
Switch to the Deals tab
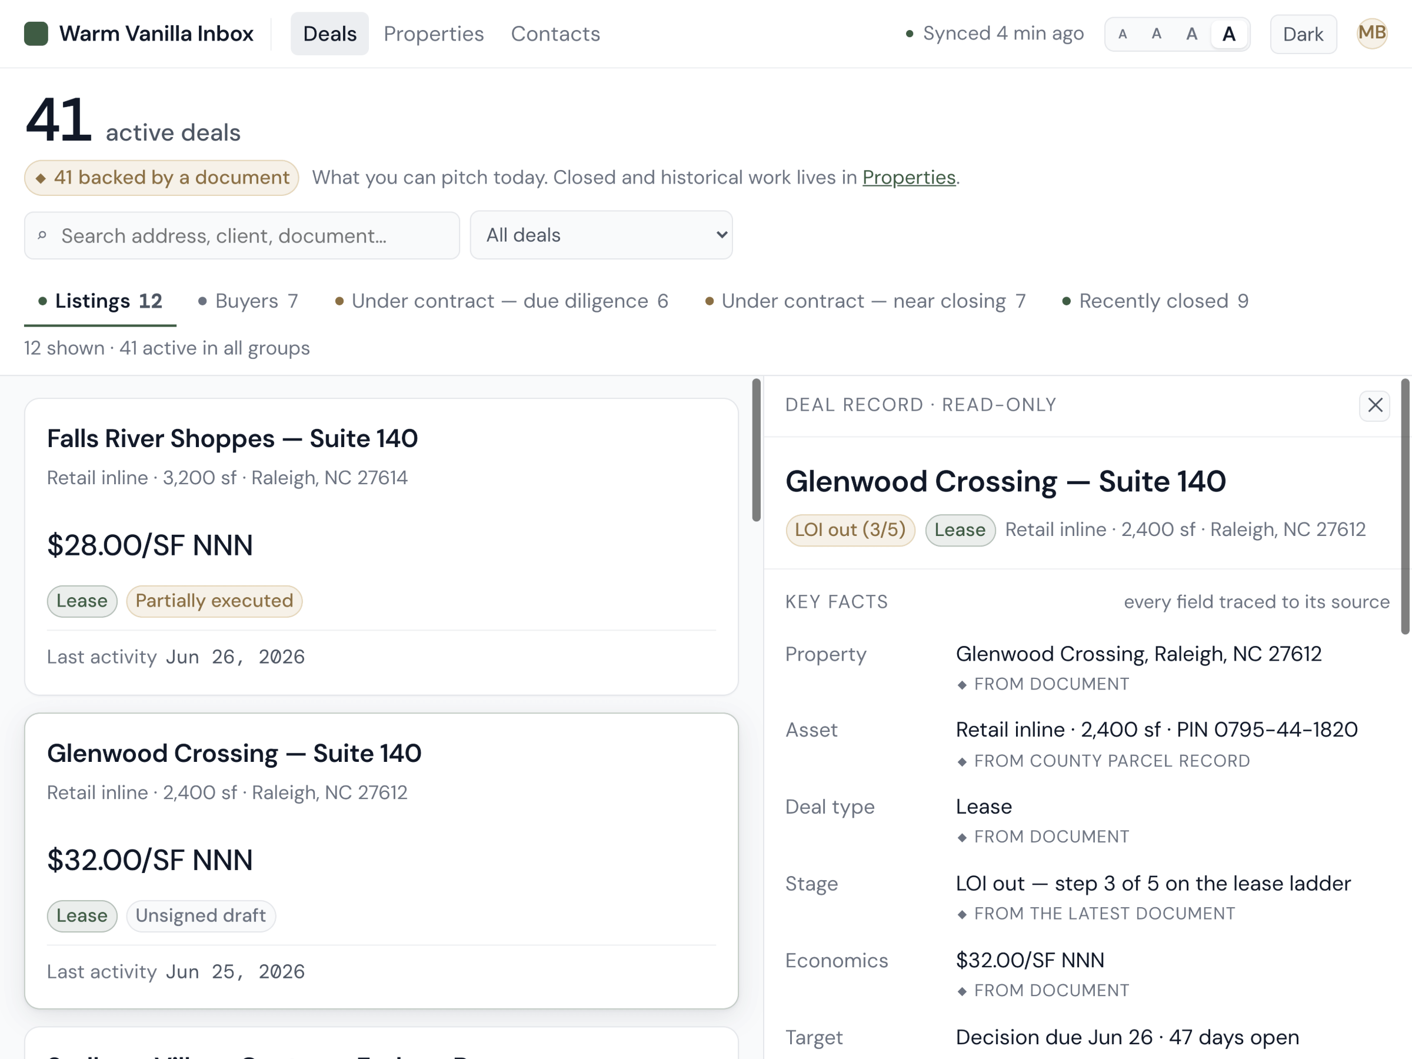click(x=329, y=34)
